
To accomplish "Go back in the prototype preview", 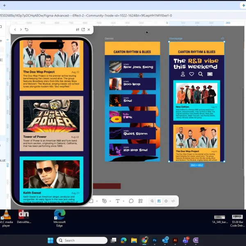I will 15,30.
